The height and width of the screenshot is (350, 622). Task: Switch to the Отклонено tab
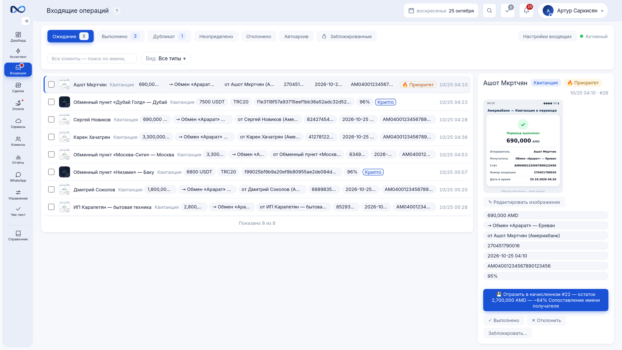258,36
